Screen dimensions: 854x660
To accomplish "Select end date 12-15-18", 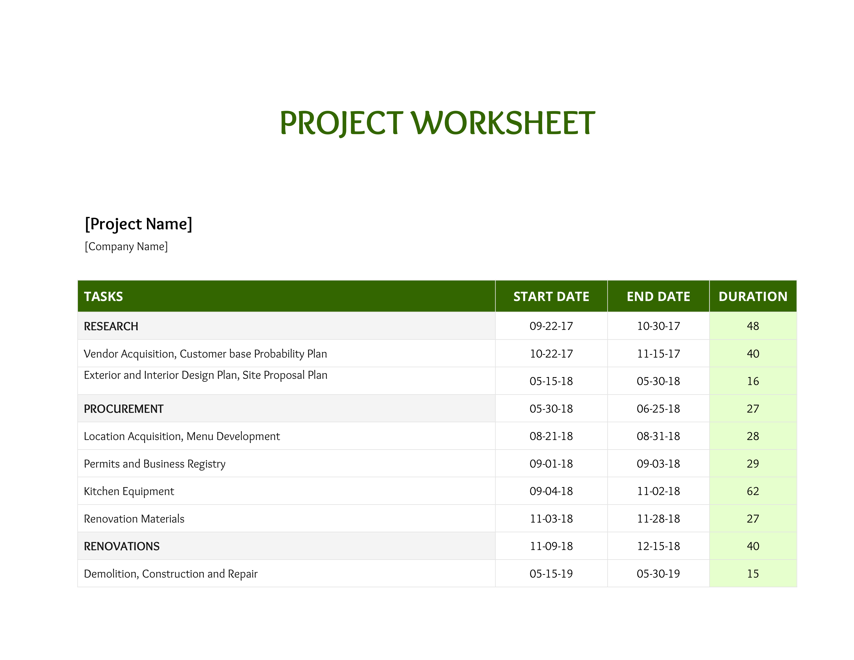I will pos(658,546).
